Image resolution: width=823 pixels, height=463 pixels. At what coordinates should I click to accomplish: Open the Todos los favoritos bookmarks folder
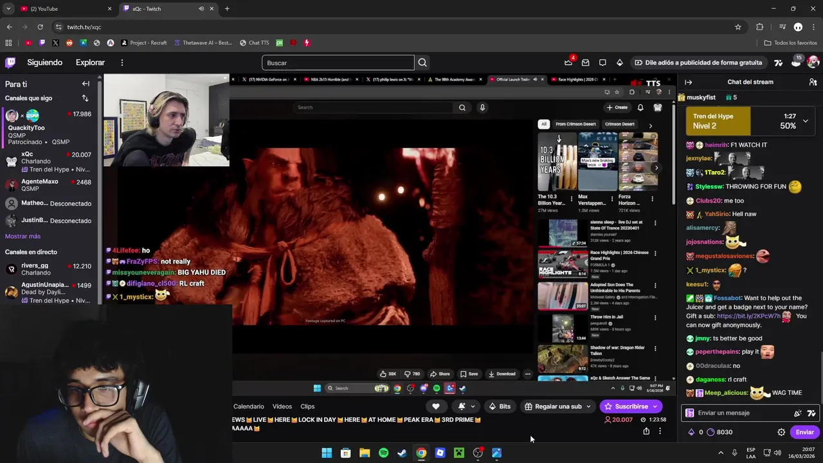tap(790, 43)
